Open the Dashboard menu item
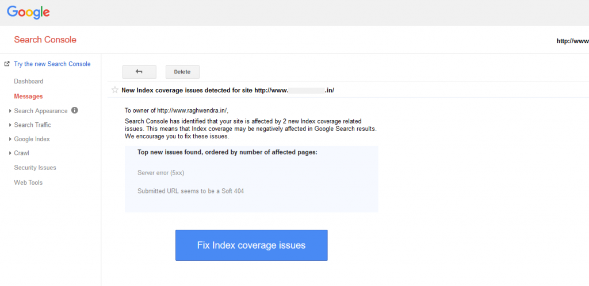 [x=29, y=82]
